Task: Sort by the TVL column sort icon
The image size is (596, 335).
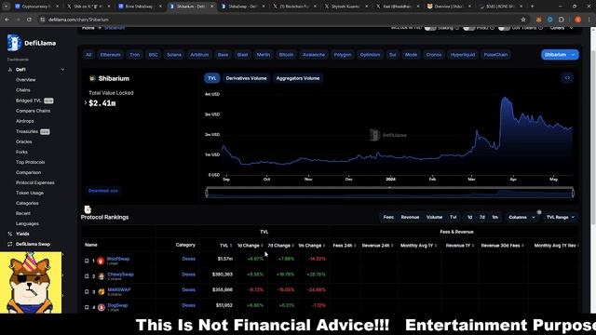Action: 231,246
